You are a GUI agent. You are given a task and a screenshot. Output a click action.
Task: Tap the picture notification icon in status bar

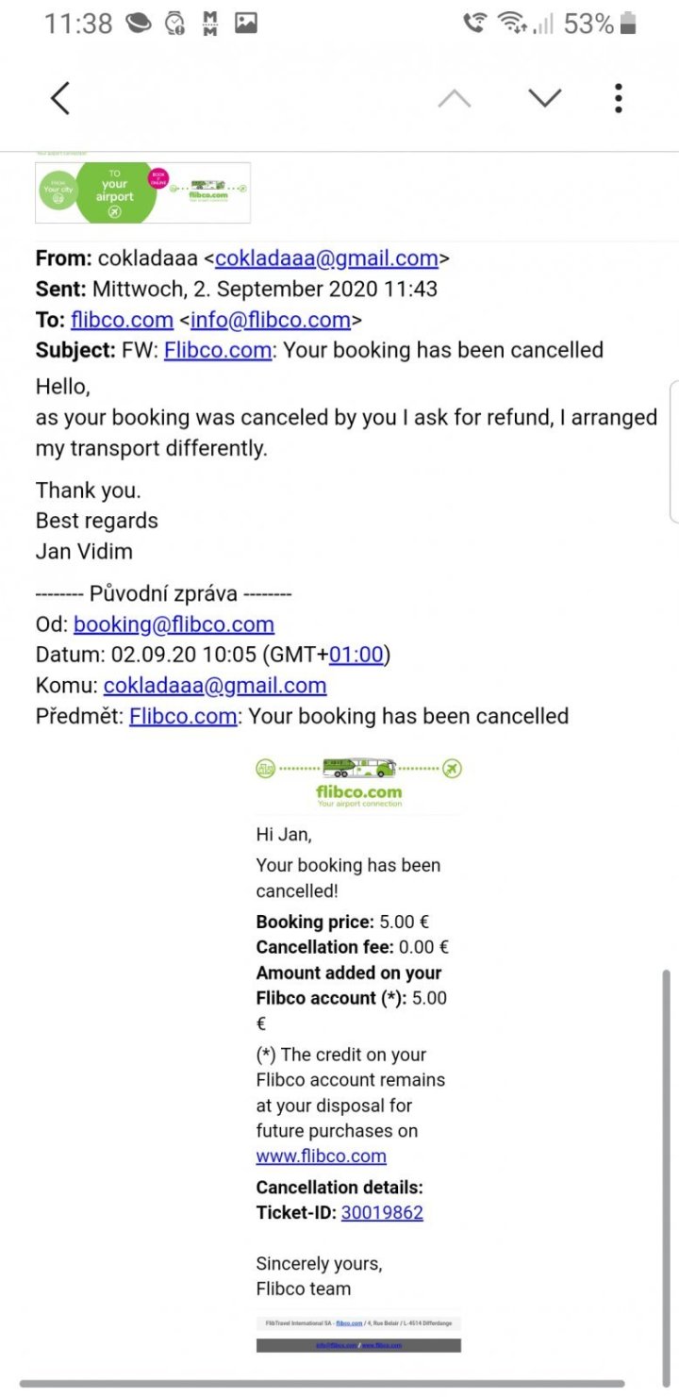coord(246,24)
